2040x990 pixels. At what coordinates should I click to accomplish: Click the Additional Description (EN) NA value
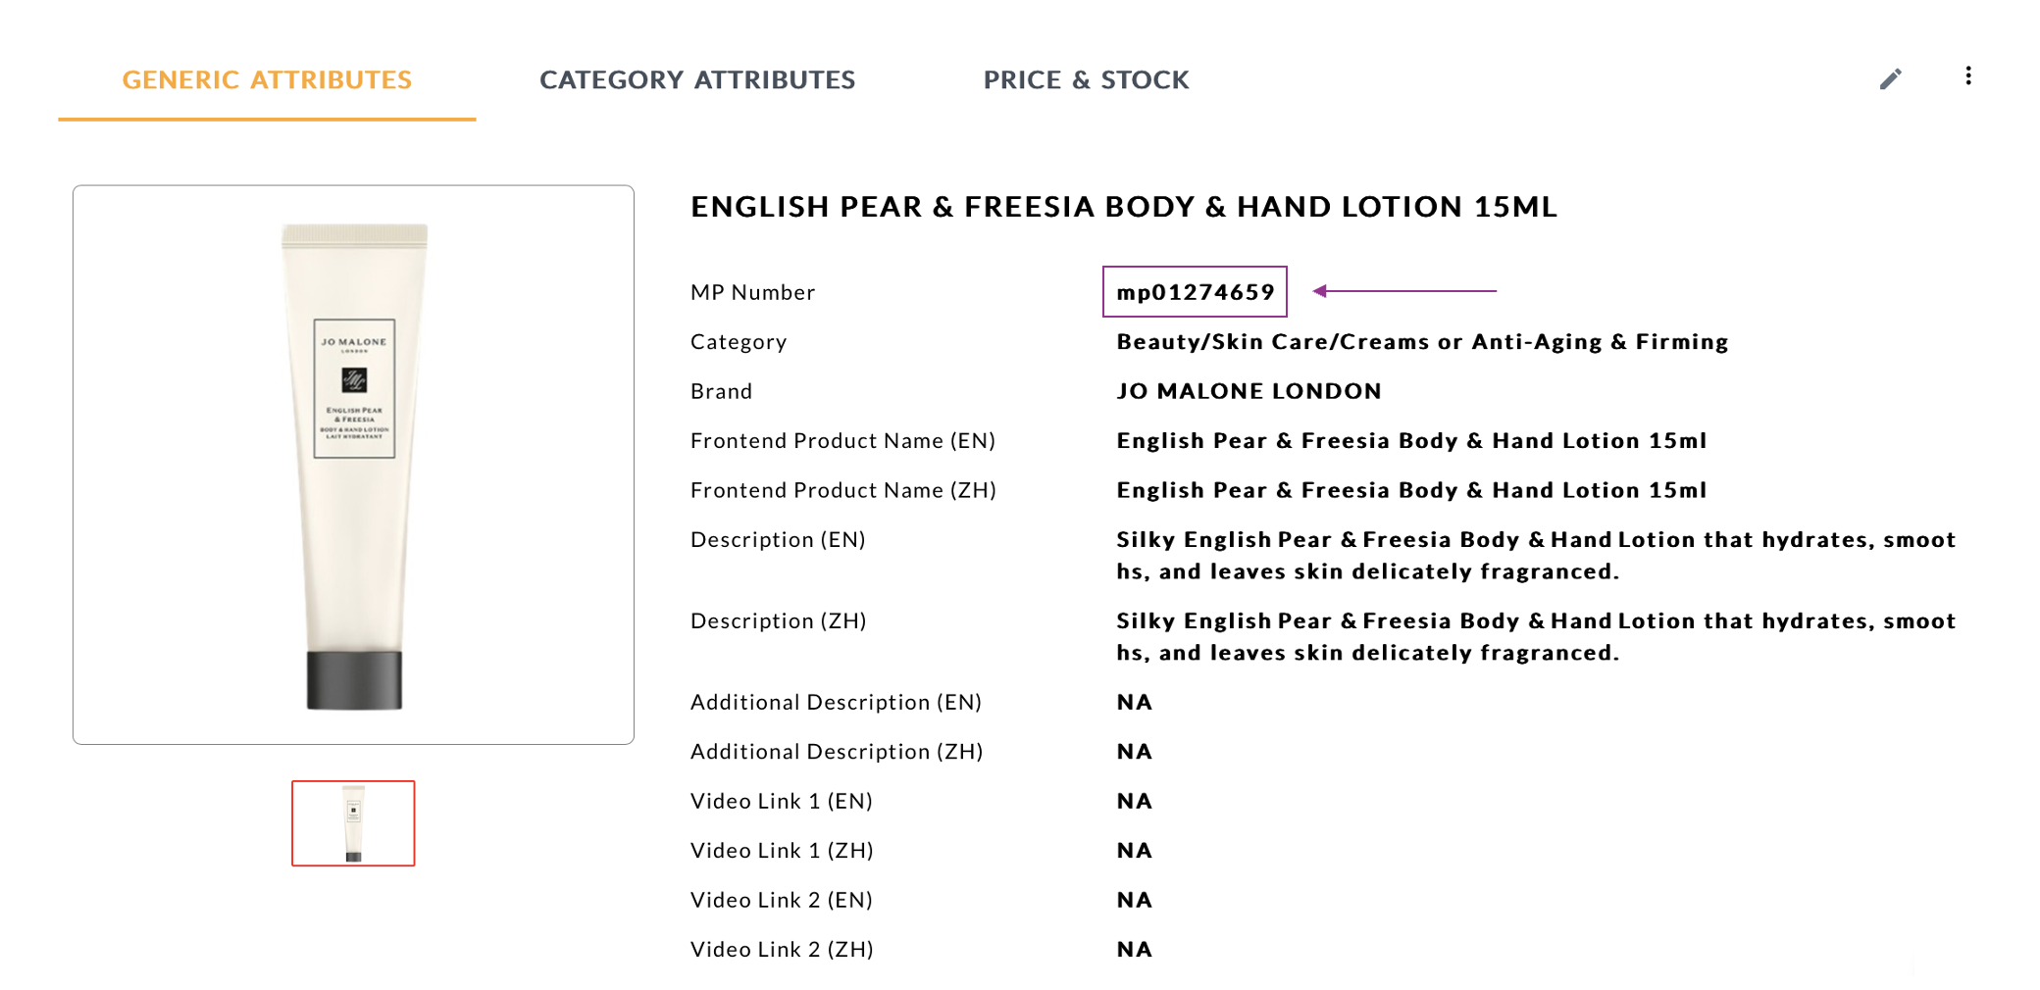1134,703
